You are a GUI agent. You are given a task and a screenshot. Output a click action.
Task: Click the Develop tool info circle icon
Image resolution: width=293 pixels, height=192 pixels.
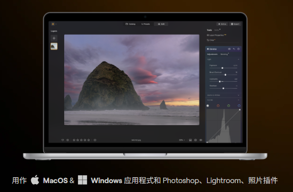coord(239,49)
